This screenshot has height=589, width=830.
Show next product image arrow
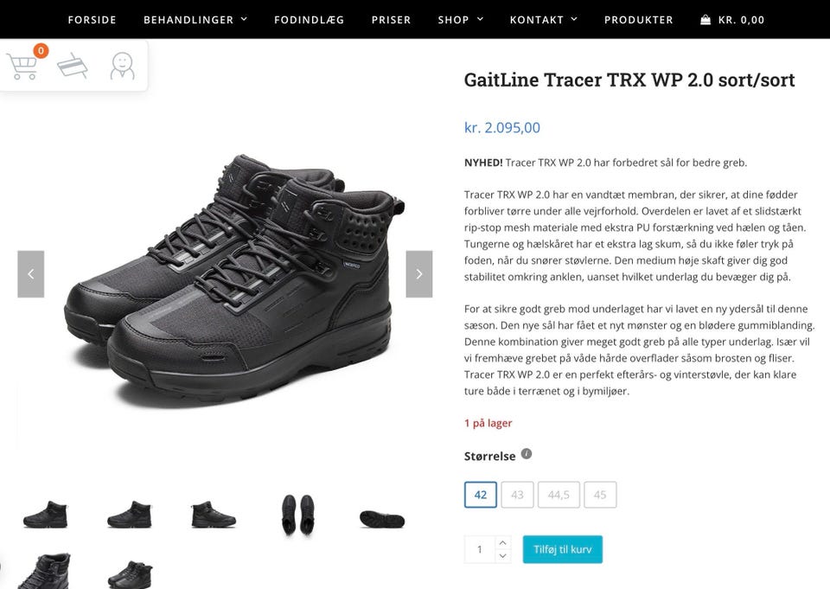click(419, 274)
